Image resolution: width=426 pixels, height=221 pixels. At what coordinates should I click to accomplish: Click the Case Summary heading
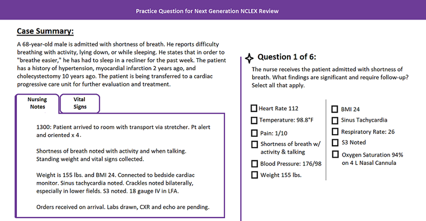45,31
